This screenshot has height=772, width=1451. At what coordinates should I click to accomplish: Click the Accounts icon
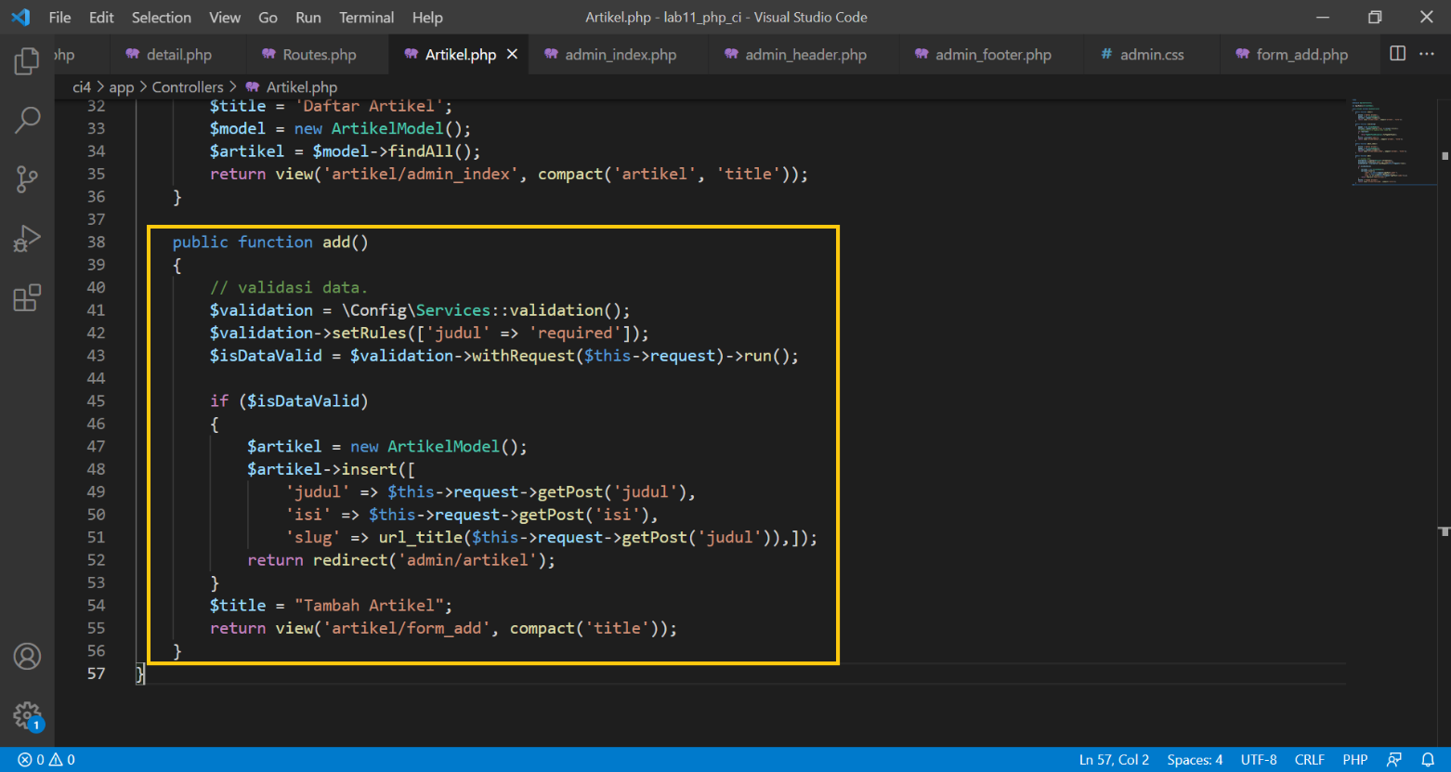click(27, 656)
